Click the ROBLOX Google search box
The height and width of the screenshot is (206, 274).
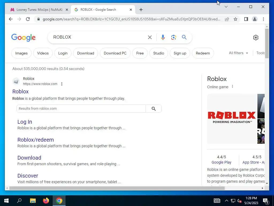(100, 37)
